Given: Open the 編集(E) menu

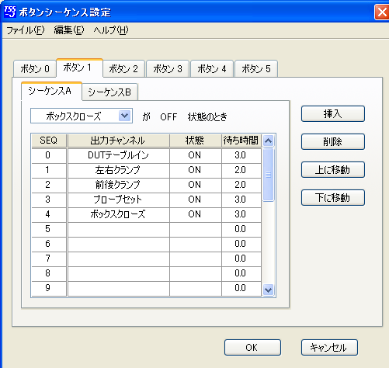Looking at the screenshot, I should [69, 30].
